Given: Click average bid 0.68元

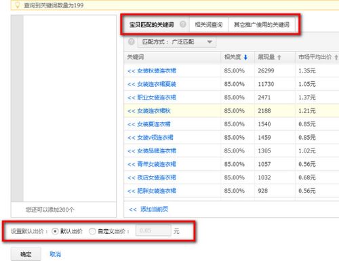Looking at the screenshot, I should pyautogui.click(x=307, y=178).
